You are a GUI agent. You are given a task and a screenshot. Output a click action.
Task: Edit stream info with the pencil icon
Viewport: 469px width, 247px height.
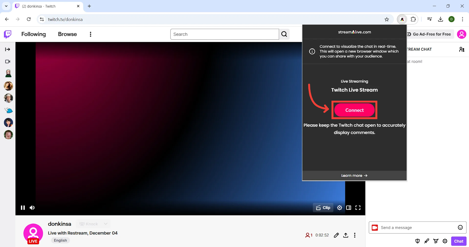click(337, 235)
